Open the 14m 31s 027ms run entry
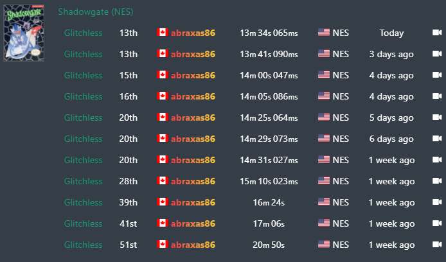The height and width of the screenshot is (262, 446). 269,160
